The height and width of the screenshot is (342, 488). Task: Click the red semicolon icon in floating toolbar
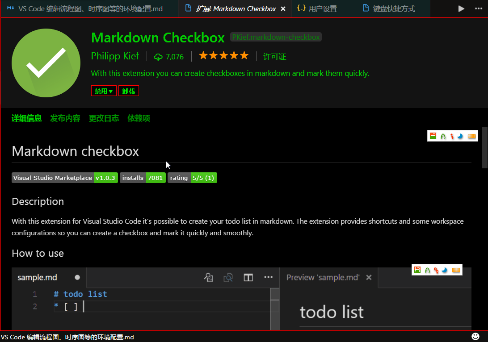(x=452, y=135)
